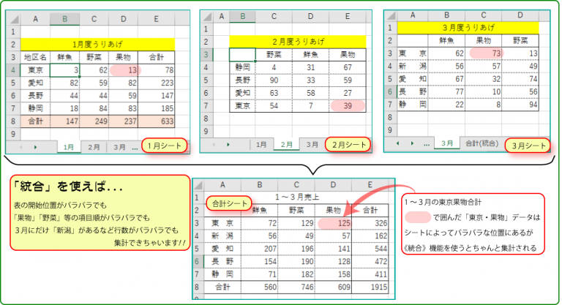Click the cell containing 411 in the 1～3月売上 sheet
The image size is (562, 305).
coord(370,274)
